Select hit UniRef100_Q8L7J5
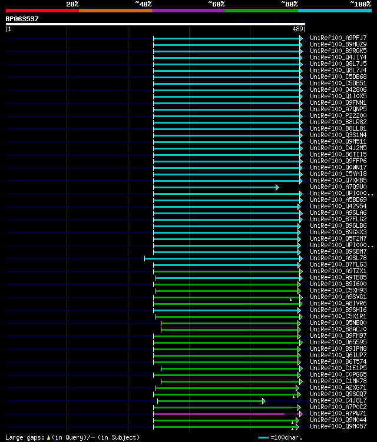Viewport: 377px width, 442px height. point(338,64)
